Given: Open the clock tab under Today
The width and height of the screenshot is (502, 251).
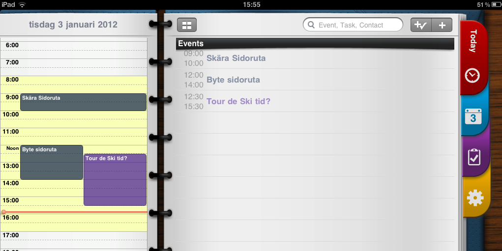Looking at the screenshot, I should tap(472, 76).
